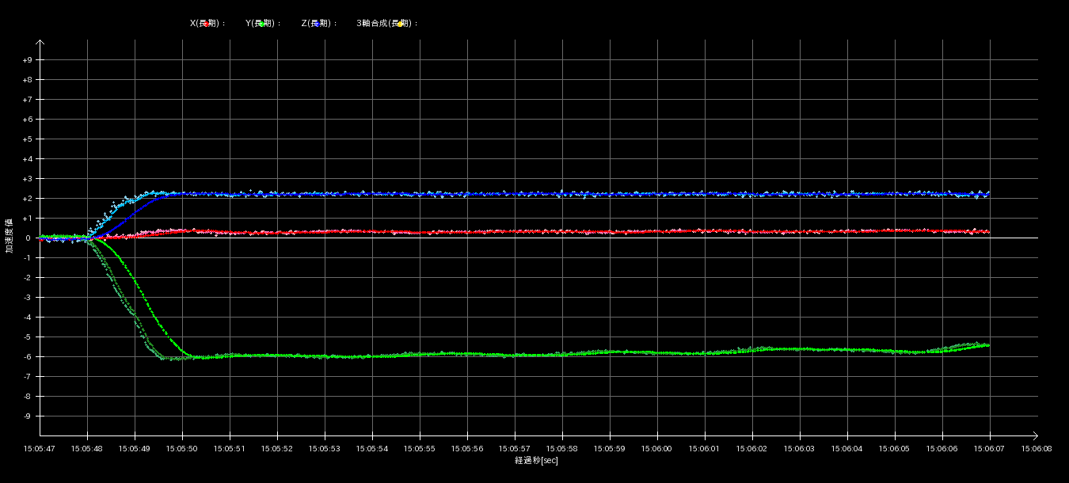1069x483 pixels.
Task: Select the 15:05:50 time tick label
Action: [x=182, y=448]
